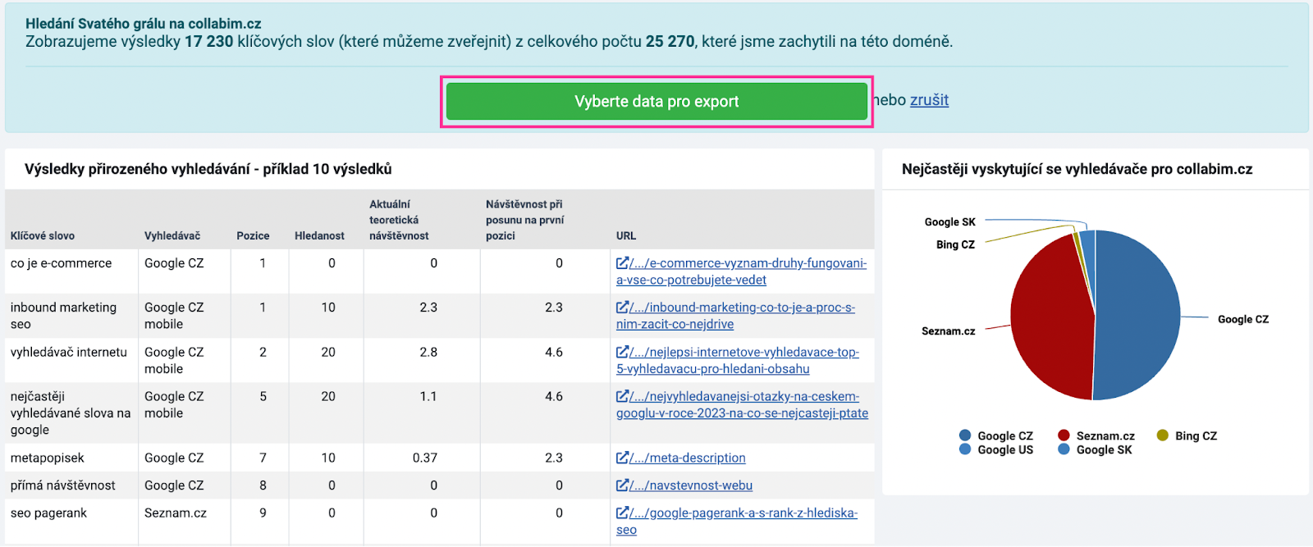Open the /navstevnost-webu link
The width and height of the screenshot is (1313, 547).
tap(691, 485)
